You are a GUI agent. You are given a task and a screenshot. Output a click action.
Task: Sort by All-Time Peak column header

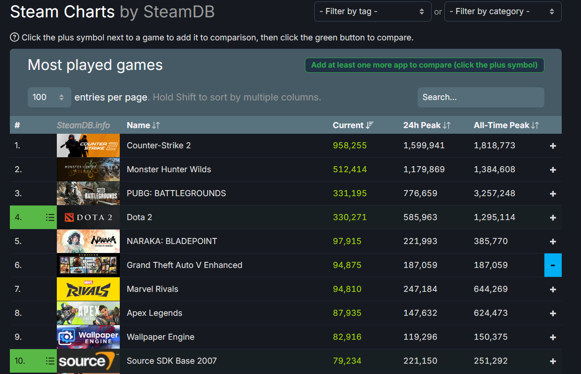[506, 125]
